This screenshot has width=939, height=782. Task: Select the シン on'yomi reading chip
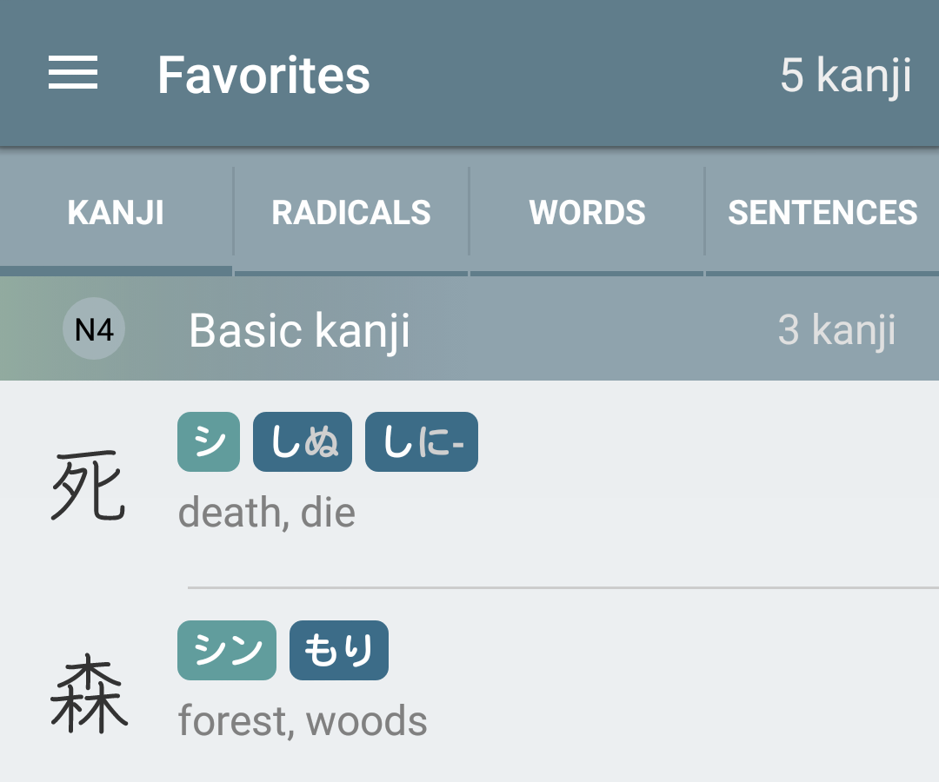point(227,651)
